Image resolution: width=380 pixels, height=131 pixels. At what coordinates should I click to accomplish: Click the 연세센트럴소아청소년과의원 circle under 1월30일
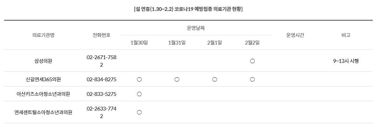pos(139,113)
